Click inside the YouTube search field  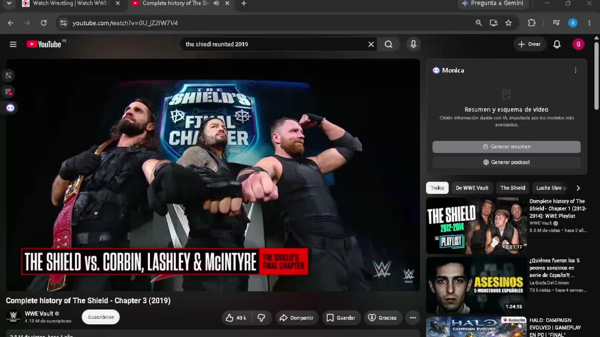click(274, 44)
